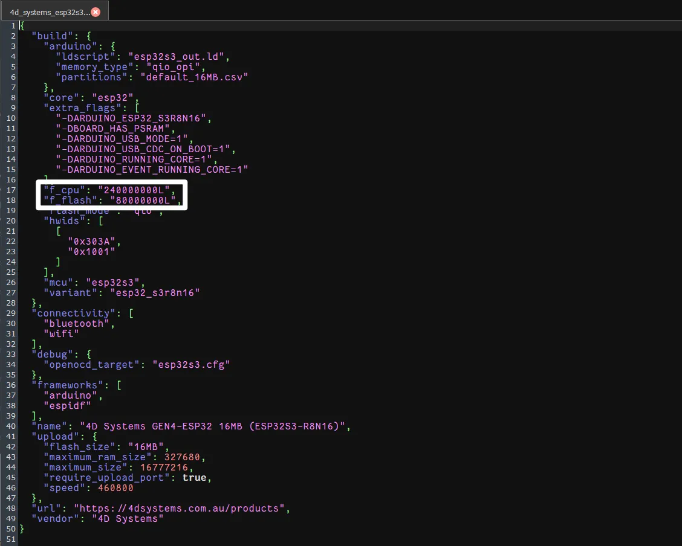
Task: Click the "16MB" flash_size value
Action: coord(146,446)
